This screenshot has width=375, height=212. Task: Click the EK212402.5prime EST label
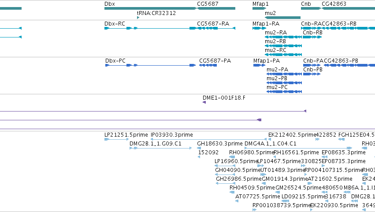[x=292, y=135]
